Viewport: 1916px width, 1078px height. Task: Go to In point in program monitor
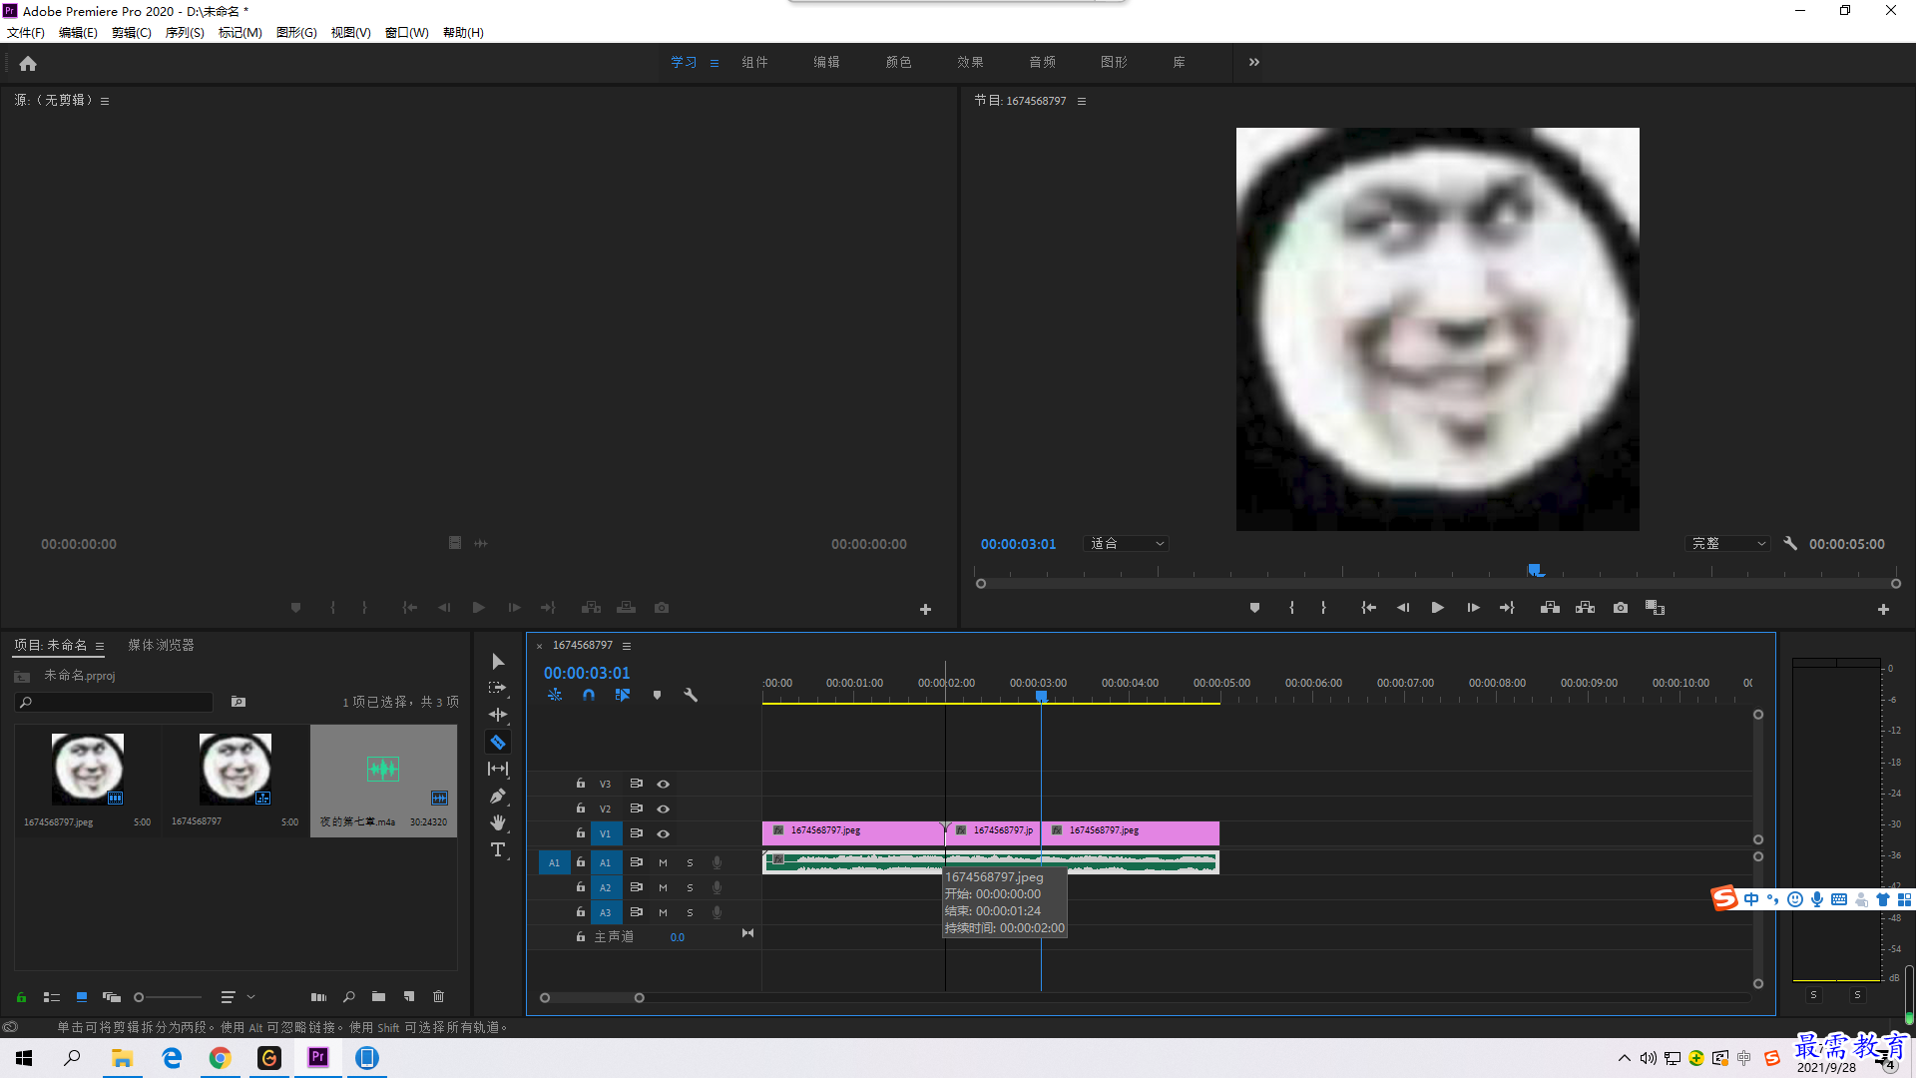tap(1368, 608)
